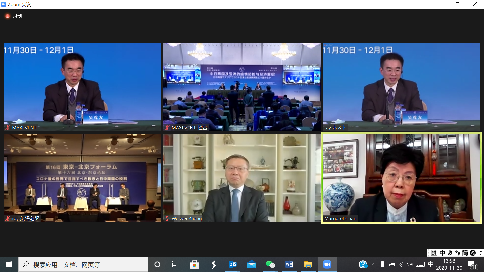Open Task View on the taskbar

pyautogui.click(x=175, y=264)
